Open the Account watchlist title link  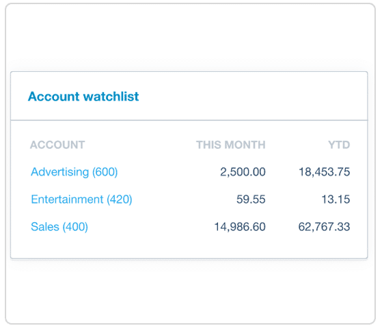[83, 96]
